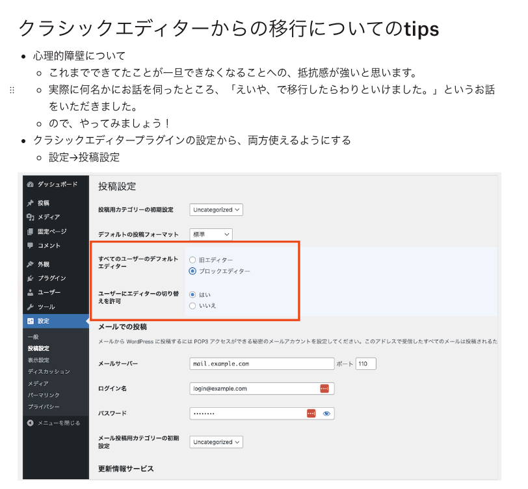Click the user icon beside ユーザー
Viewport: 528px width, 489px height.
point(31,293)
